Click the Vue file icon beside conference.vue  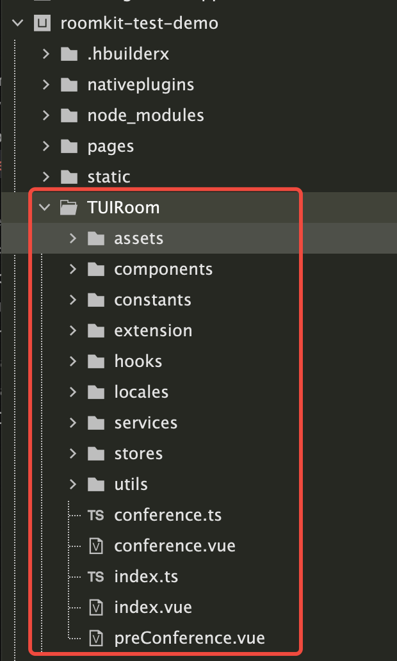[95, 546]
